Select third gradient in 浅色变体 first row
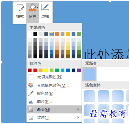This screenshot has height=124, width=129. point(118,96)
